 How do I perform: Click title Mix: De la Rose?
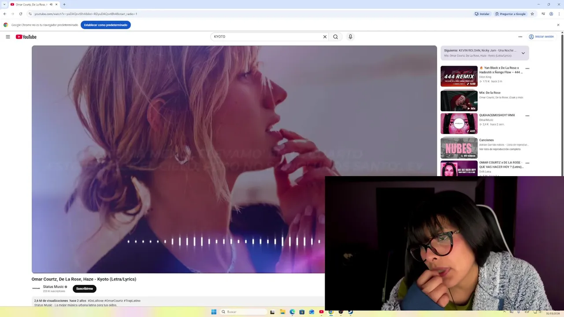click(x=490, y=93)
